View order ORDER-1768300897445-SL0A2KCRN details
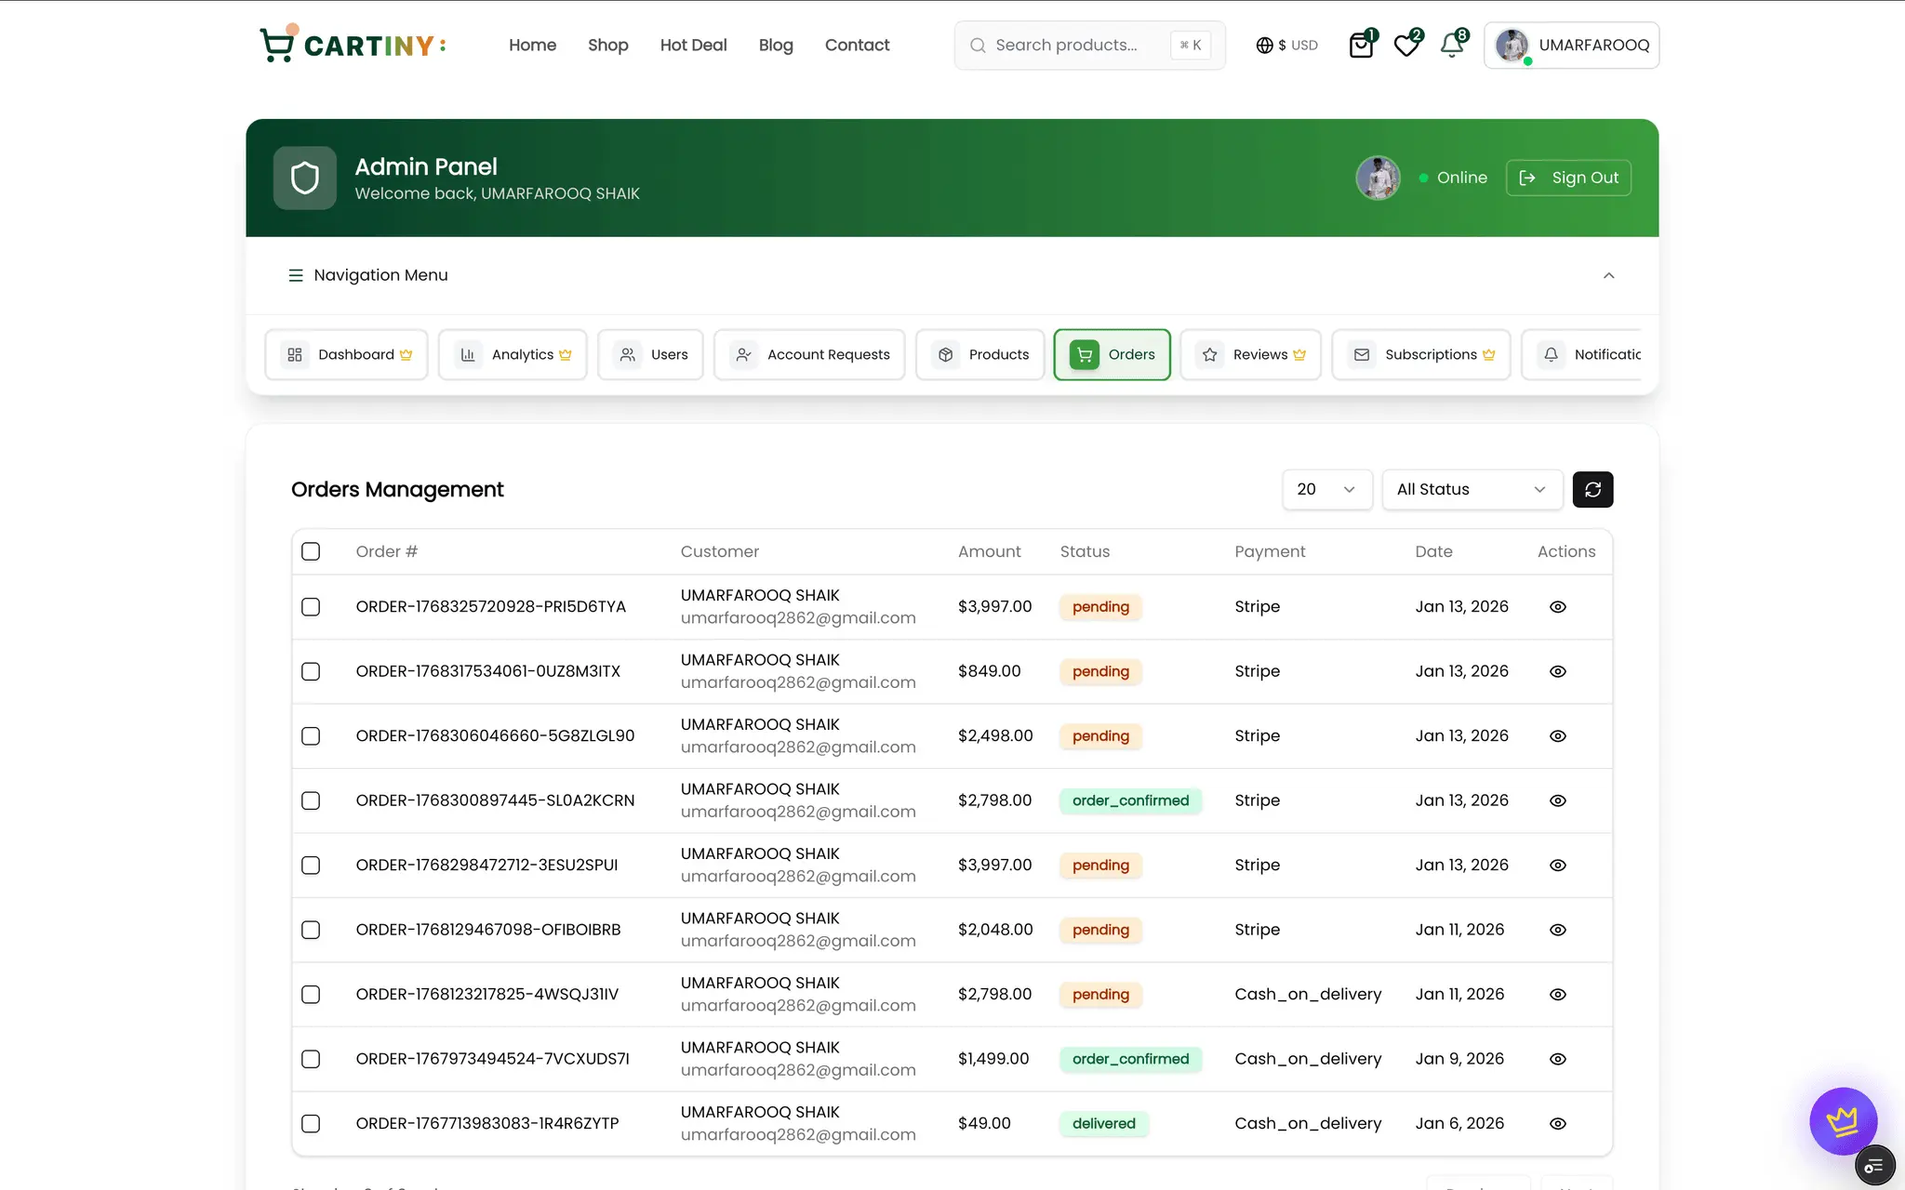Viewport: 1905px width, 1190px height. click(1558, 800)
